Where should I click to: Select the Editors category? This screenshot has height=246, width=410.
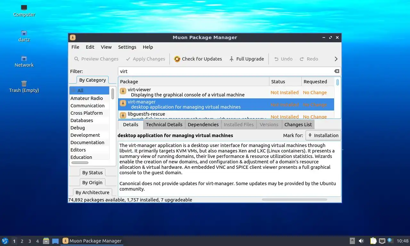pyautogui.click(x=89, y=150)
